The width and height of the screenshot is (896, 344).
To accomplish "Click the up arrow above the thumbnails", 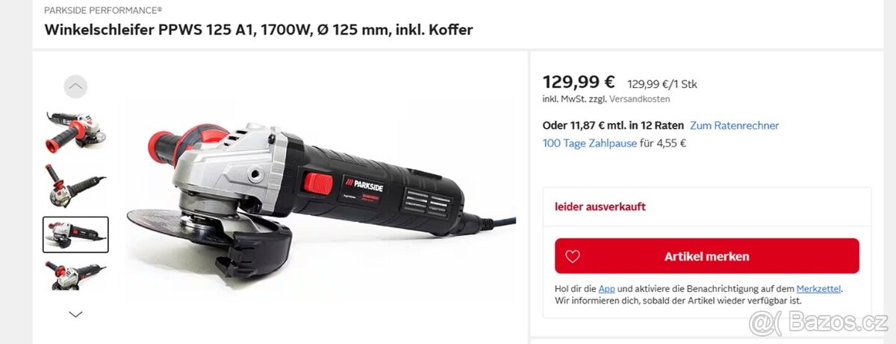I will [x=75, y=86].
